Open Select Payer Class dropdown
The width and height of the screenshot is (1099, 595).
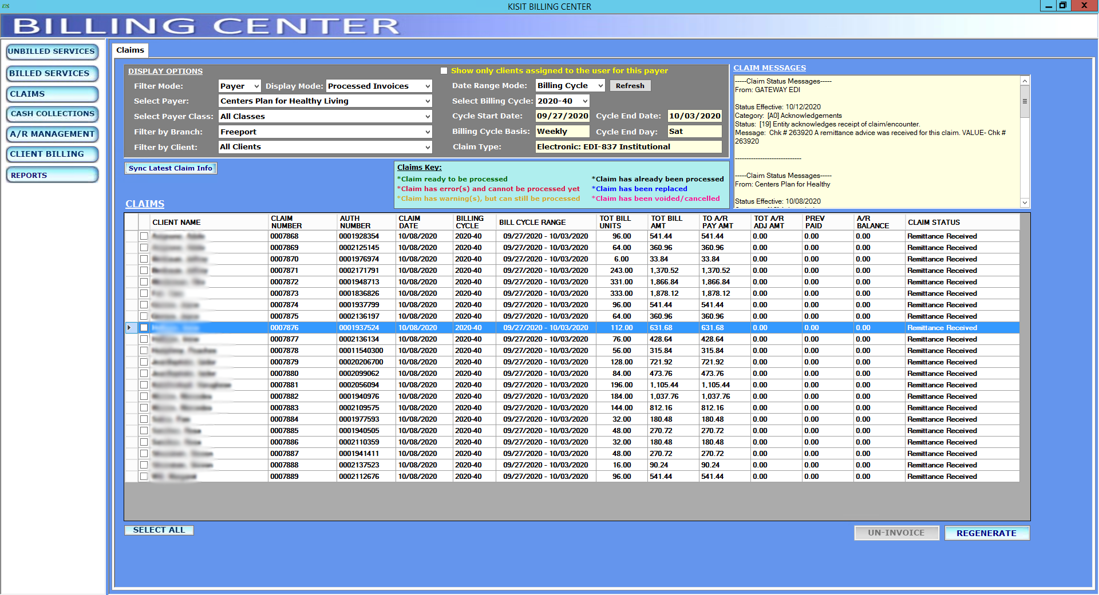click(325, 116)
